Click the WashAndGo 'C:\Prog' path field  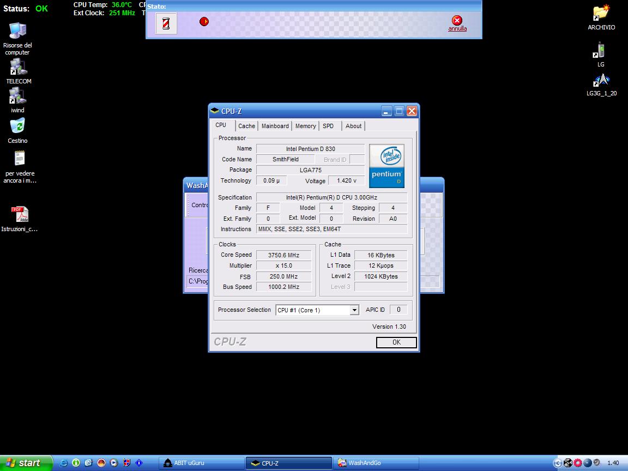tap(197, 281)
